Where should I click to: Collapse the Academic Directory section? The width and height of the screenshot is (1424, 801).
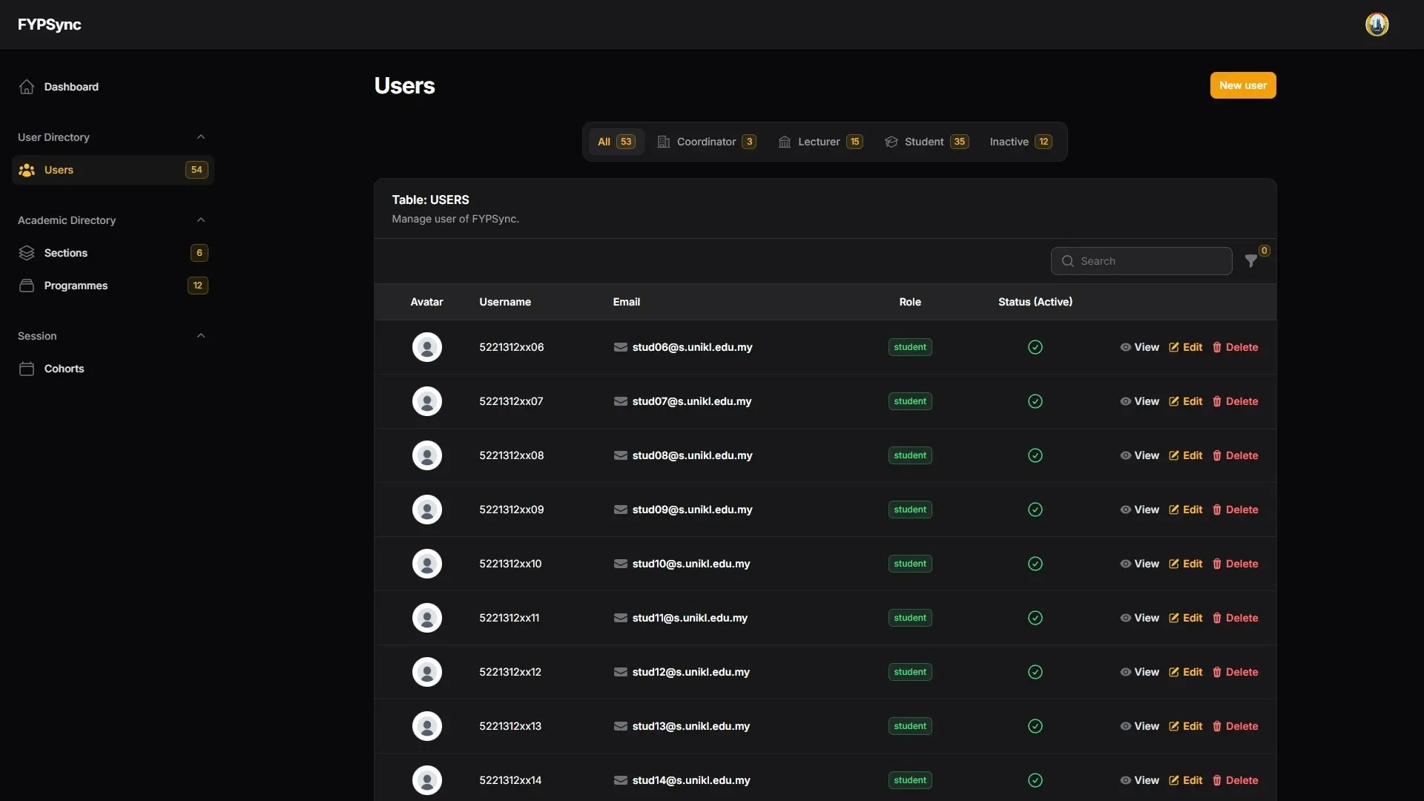tap(200, 220)
